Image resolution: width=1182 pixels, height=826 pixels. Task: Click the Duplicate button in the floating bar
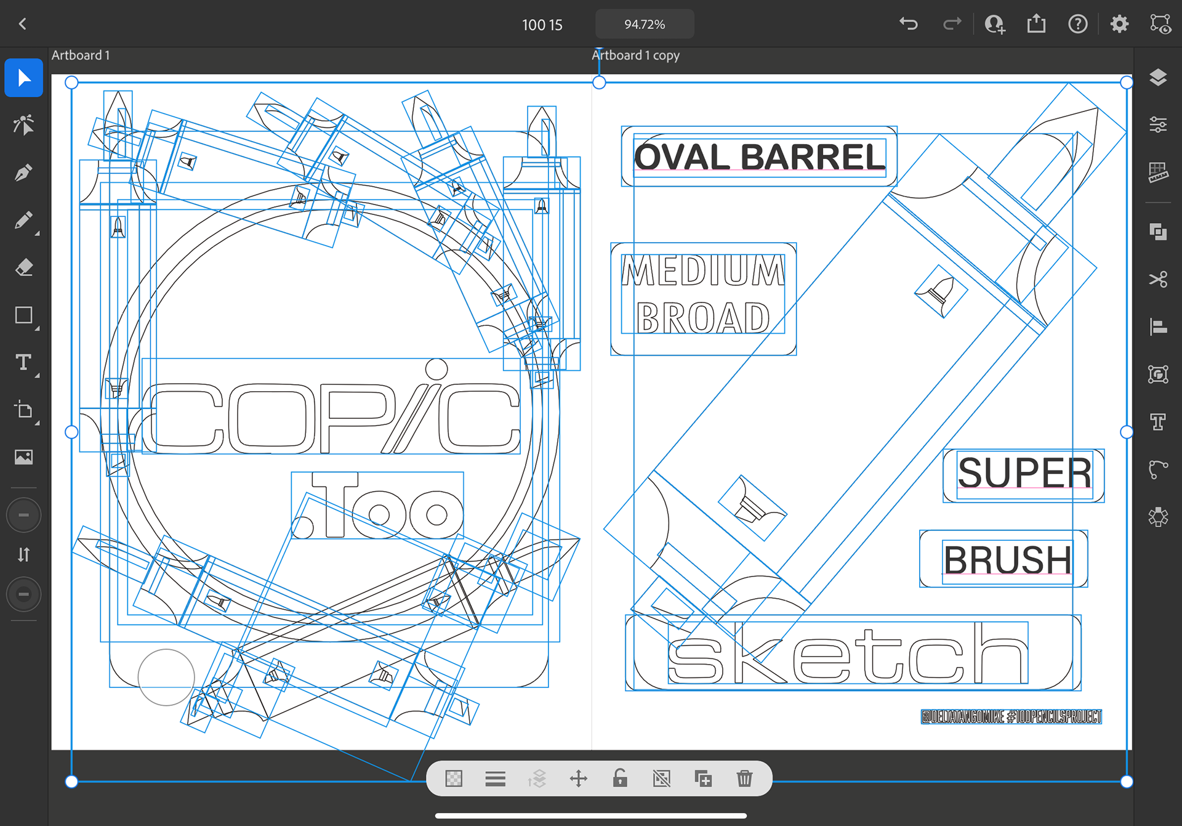(x=703, y=779)
